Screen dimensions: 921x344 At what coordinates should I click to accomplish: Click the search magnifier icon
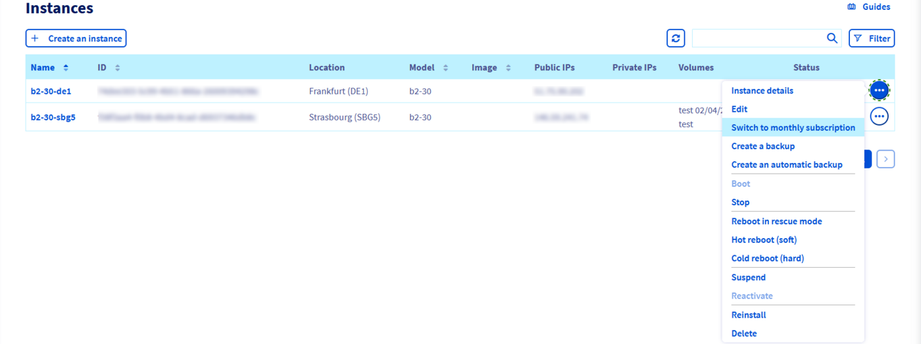click(832, 38)
